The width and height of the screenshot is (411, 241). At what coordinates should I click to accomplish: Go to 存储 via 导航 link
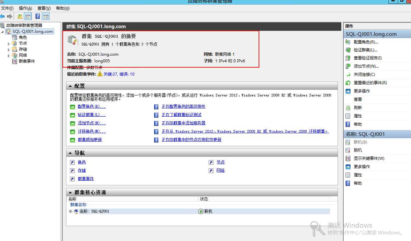(82, 170)
